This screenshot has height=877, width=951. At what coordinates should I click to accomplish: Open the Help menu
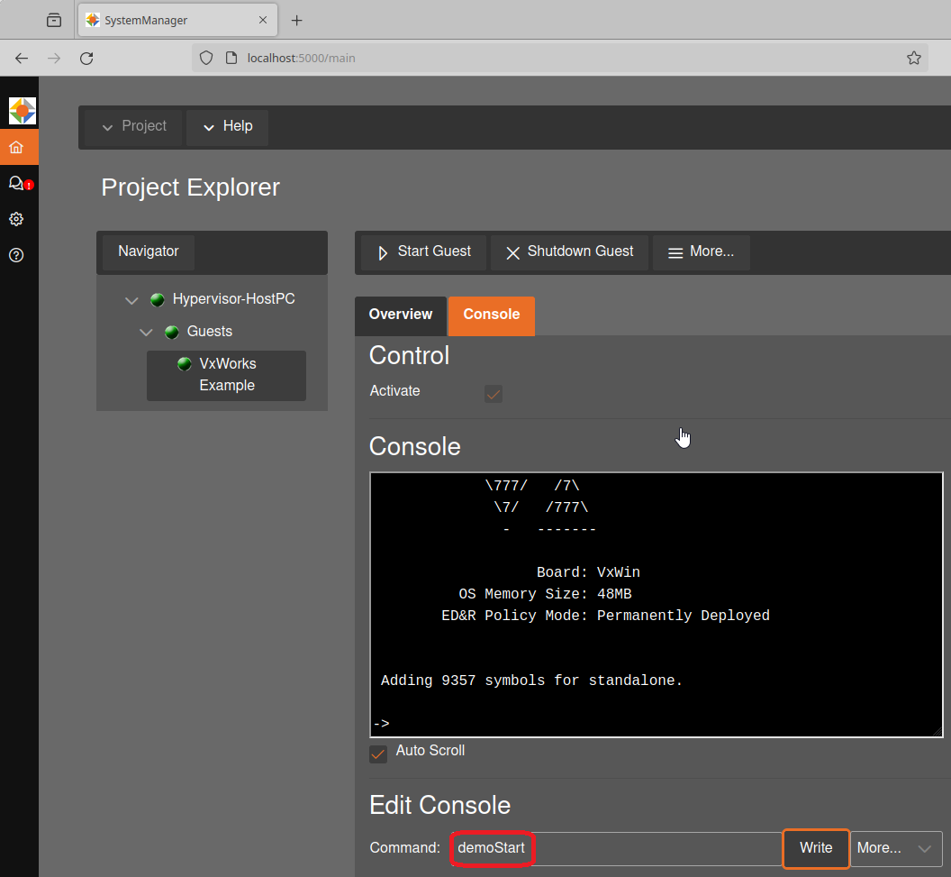coord(227,127)
